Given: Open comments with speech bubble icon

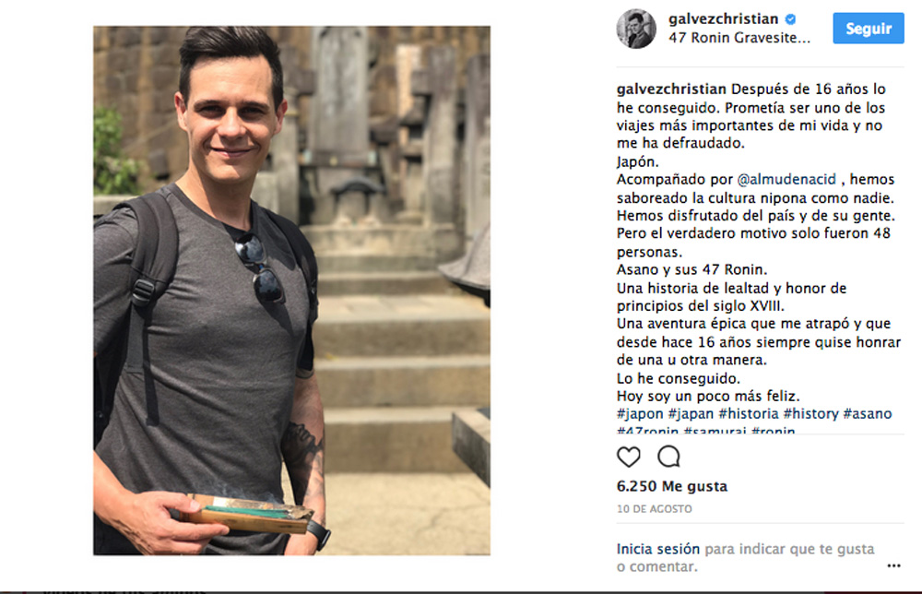Looking at the screenshot, I should click(x=668, y=457).
